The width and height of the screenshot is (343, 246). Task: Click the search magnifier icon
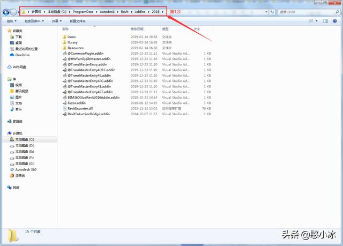[337, 12]
